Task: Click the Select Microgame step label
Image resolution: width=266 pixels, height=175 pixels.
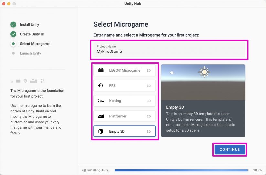Action: (x=35, y=44)
